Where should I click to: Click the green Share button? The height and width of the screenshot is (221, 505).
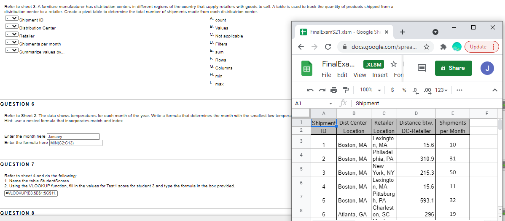(x=454, y=68)
